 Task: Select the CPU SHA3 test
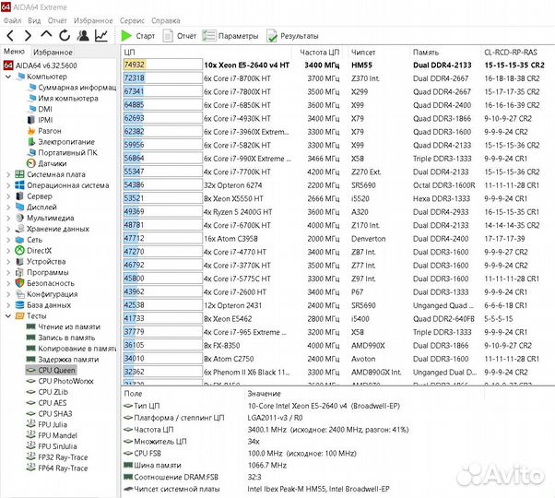coord(55,414)
